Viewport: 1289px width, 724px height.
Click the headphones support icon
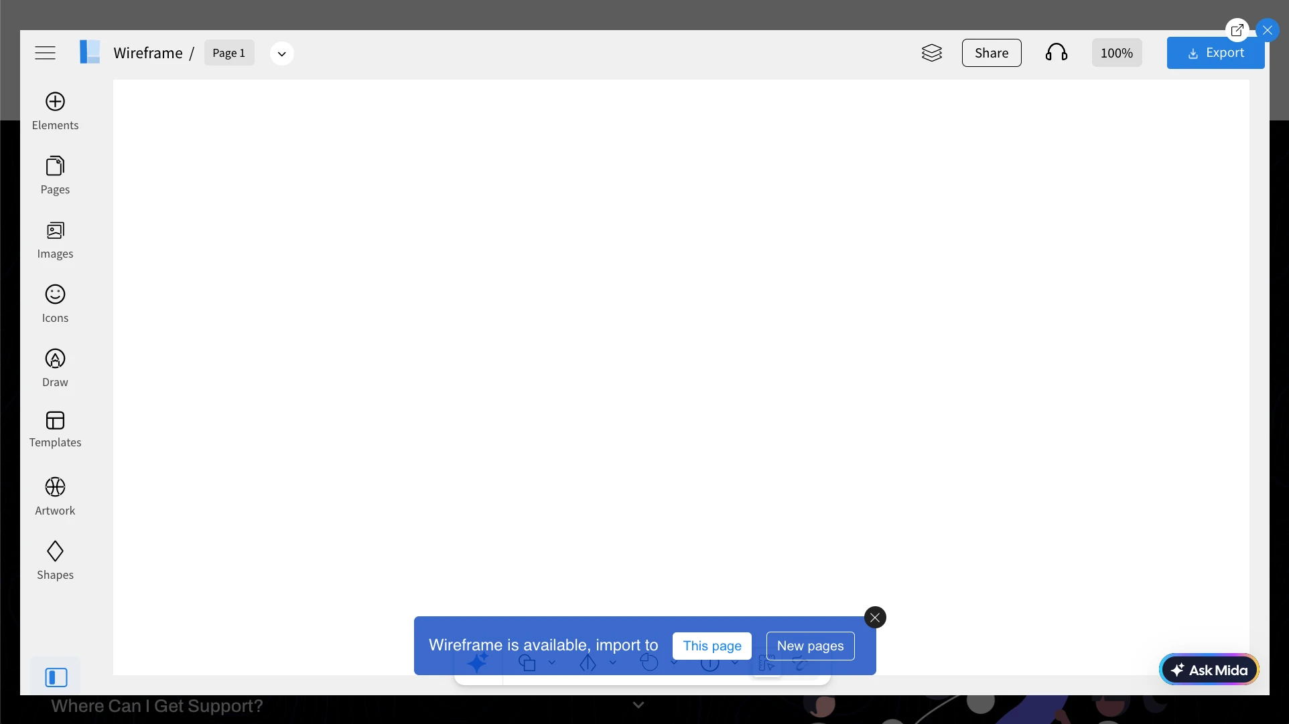(1056, 53)
